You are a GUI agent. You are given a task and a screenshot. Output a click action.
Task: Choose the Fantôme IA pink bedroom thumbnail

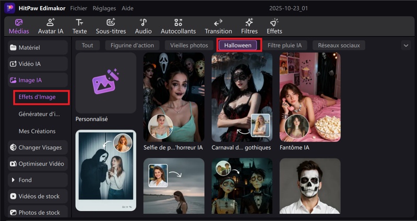click(x=310, y=97)
